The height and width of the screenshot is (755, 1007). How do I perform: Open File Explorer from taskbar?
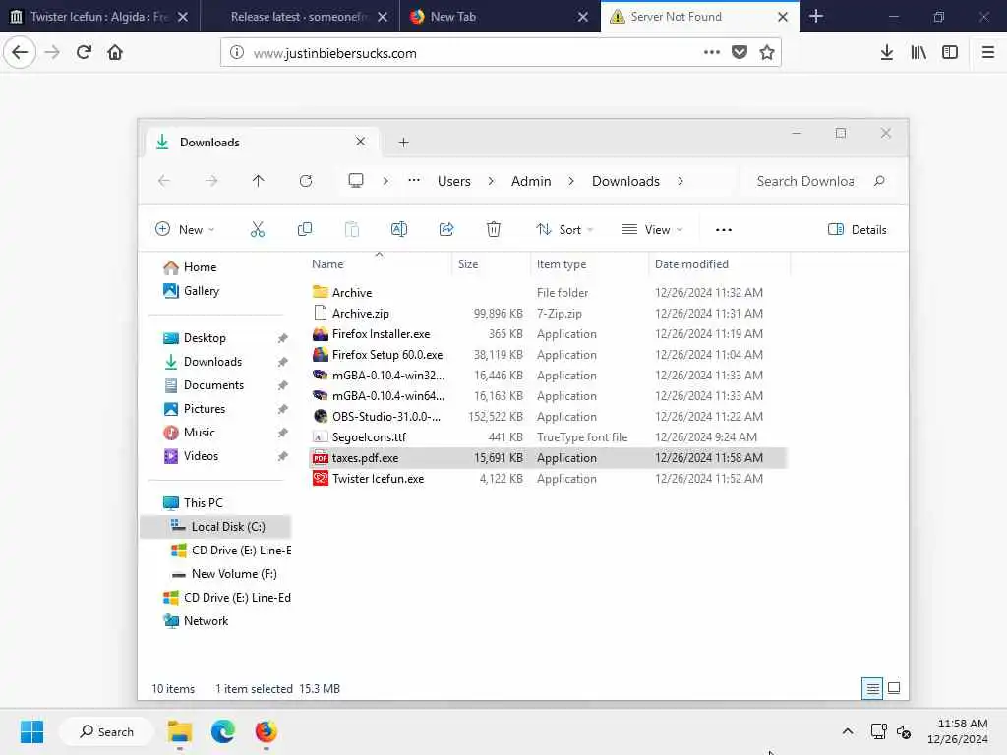[180, 731]
